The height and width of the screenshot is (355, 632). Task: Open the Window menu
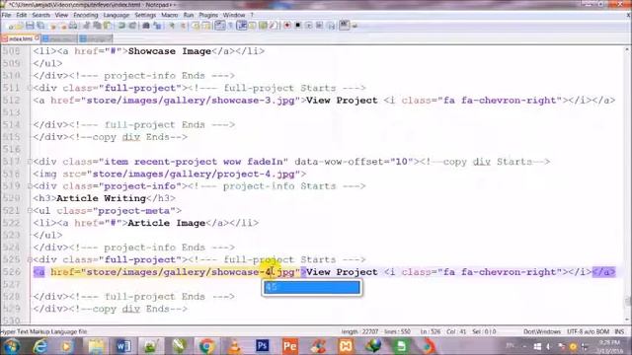coord(234,15)
